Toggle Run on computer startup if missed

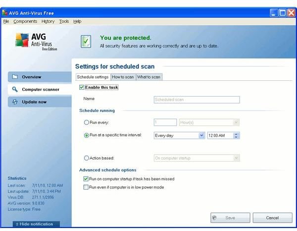[x=86, y=178]
